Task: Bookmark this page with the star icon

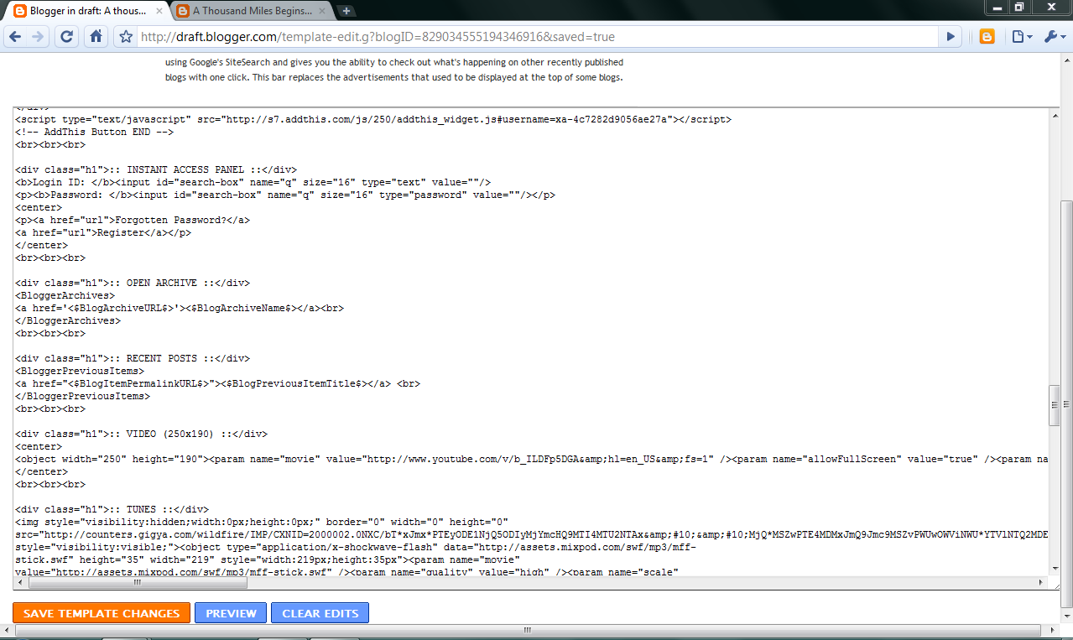Action: pos(126,37)
